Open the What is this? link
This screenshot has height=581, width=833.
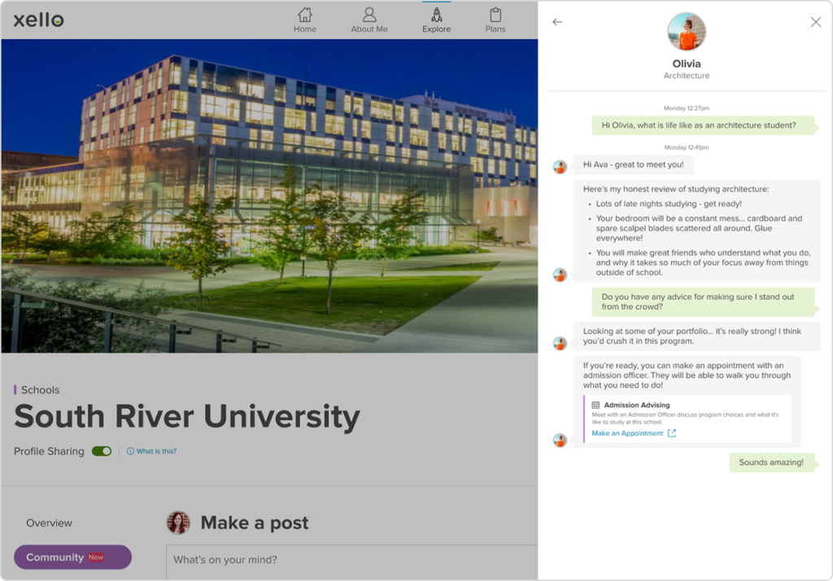[x=155, y=450]
